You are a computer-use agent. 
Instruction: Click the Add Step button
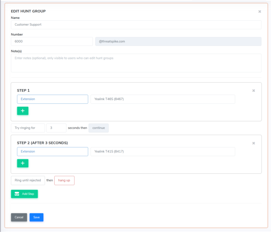[x=24, y=194]
